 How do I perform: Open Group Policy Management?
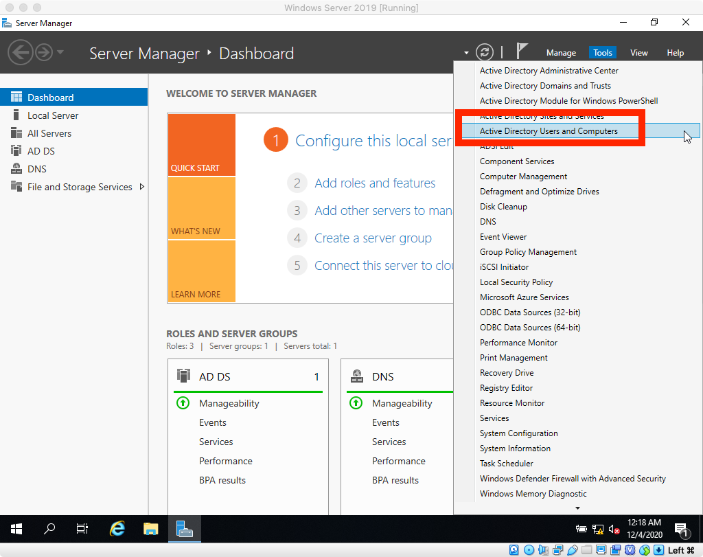[x=528, y=252]
